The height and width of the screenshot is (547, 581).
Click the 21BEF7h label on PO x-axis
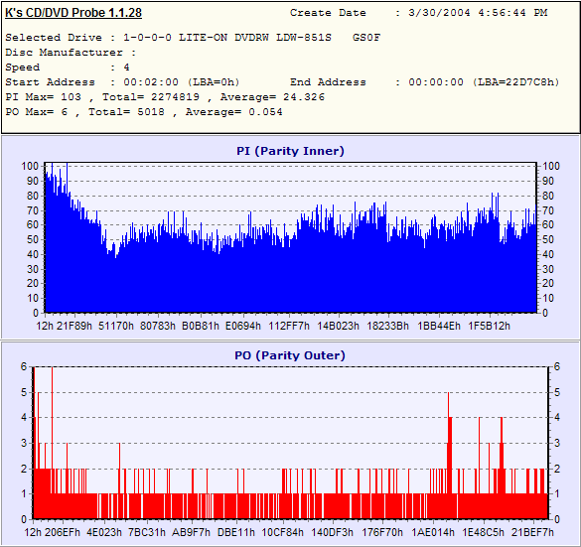pos(532,532)
